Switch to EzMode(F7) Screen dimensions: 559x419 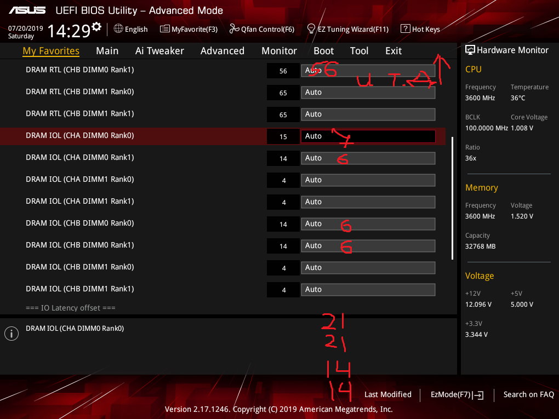click(450, 394)
